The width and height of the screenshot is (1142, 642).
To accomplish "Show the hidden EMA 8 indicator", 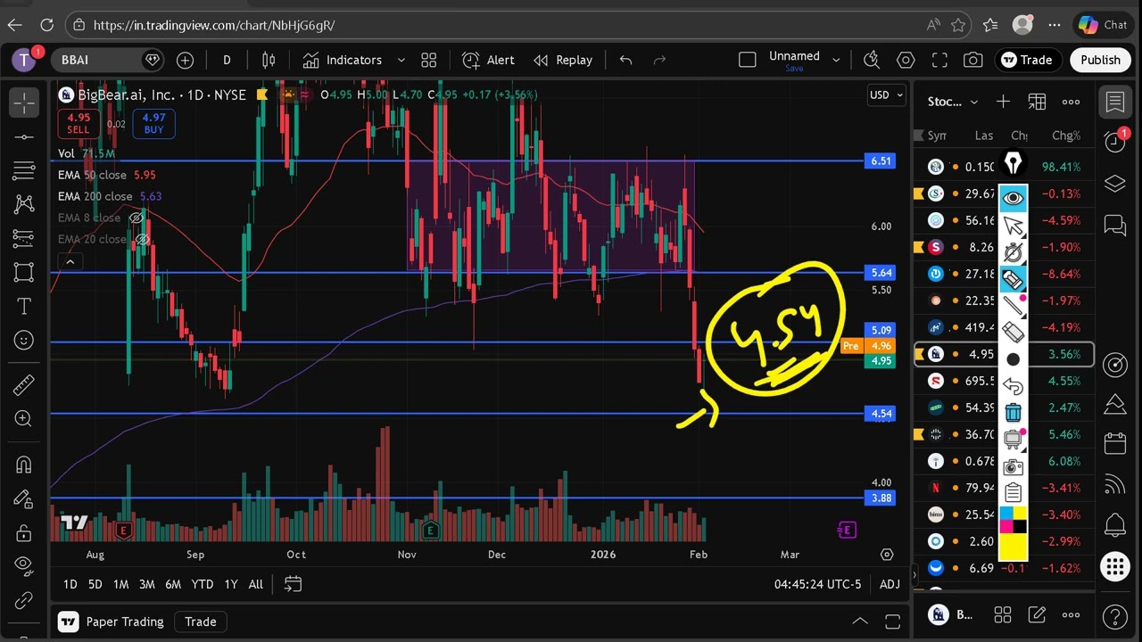I will coord(137,218).
